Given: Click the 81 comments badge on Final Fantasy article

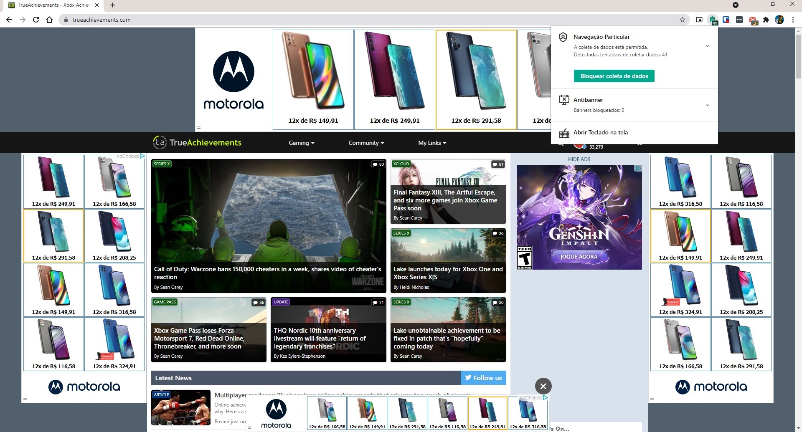Looking at the screenshot, I should tap(498, 164).
